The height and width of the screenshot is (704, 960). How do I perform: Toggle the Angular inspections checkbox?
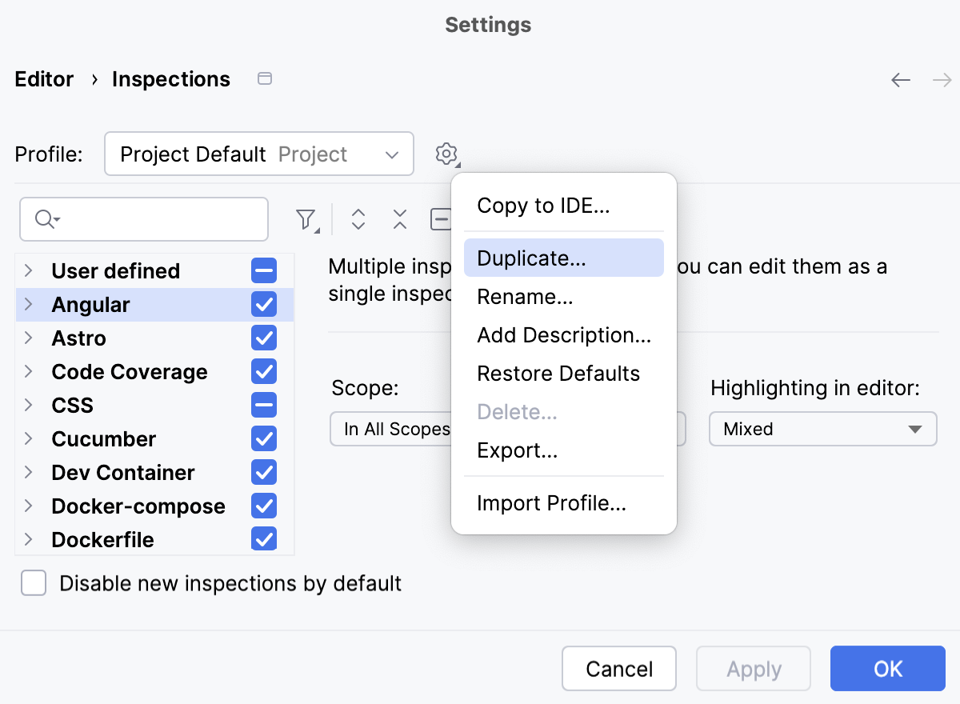point(264,304)
